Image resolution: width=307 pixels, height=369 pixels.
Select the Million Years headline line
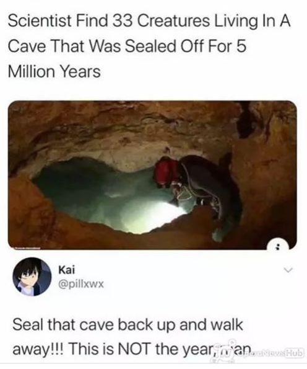point(54,71)
